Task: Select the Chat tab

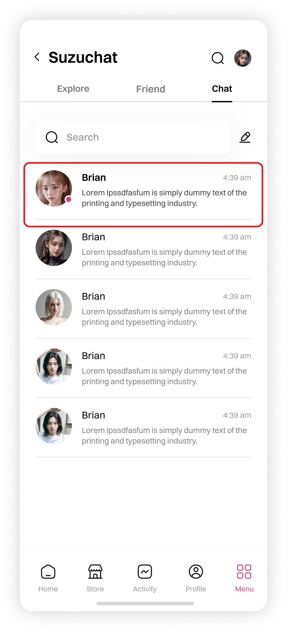Action: point(222,89)
